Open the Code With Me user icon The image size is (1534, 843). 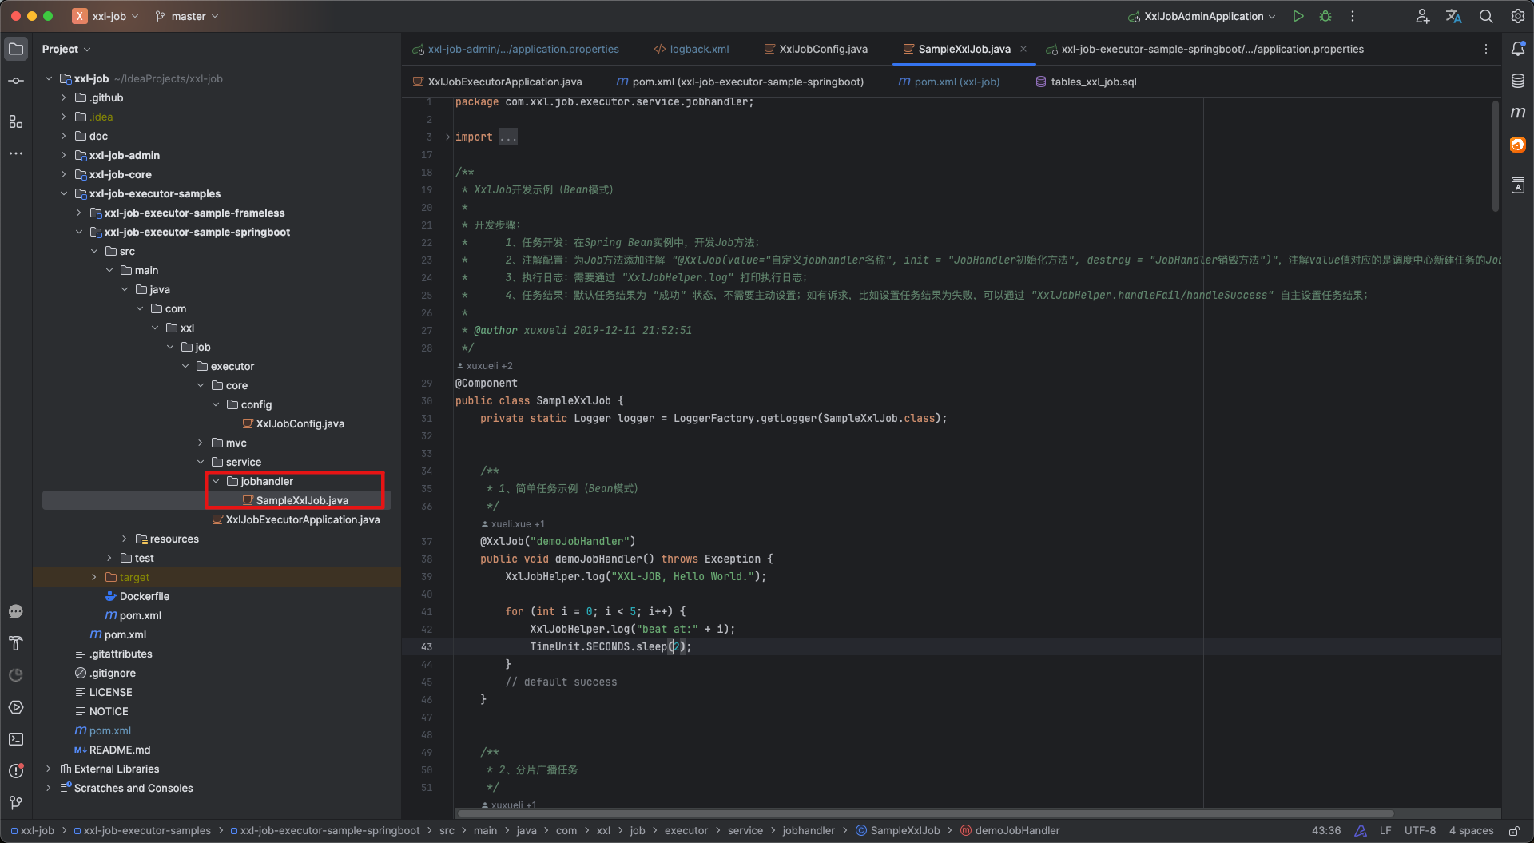coord(1422,16)
